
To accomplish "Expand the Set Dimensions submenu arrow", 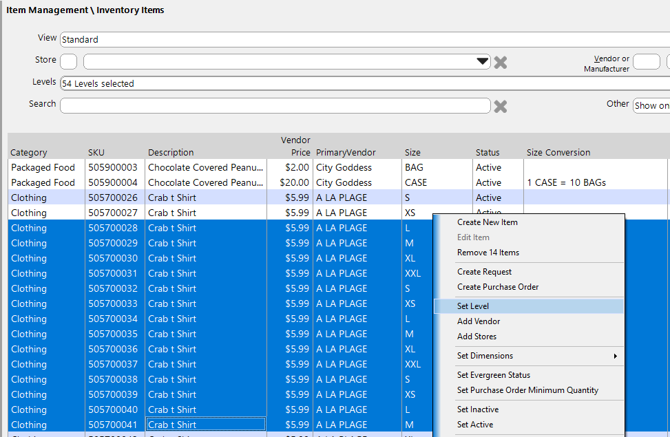I will click(615, 356).
